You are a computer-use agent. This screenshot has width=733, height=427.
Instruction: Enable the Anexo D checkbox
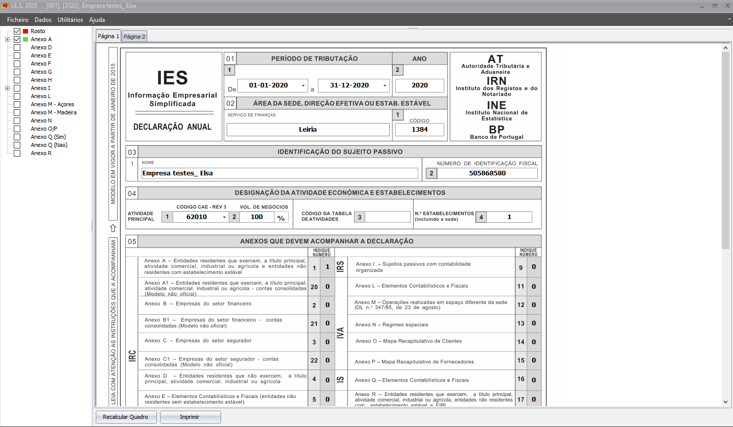[x=17, y=48]
